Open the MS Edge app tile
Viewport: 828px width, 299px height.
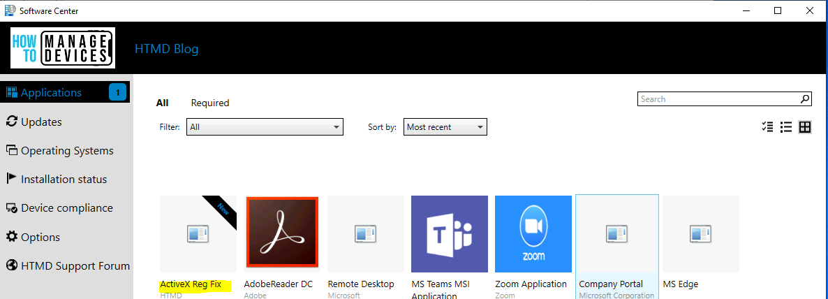[x=701, y=234]
